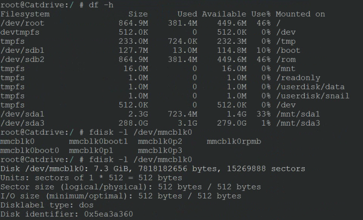Click the disk identifier 0x5ea3a360
This screenshot has width=363, height=220.
click(x=108, y=214)
